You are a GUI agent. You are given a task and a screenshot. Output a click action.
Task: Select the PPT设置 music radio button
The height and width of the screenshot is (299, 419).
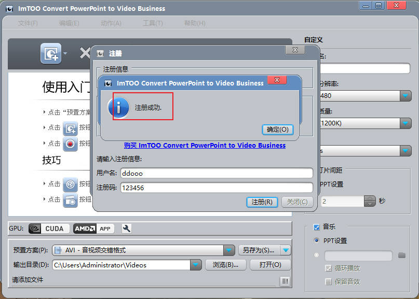(x=317, y=240)
